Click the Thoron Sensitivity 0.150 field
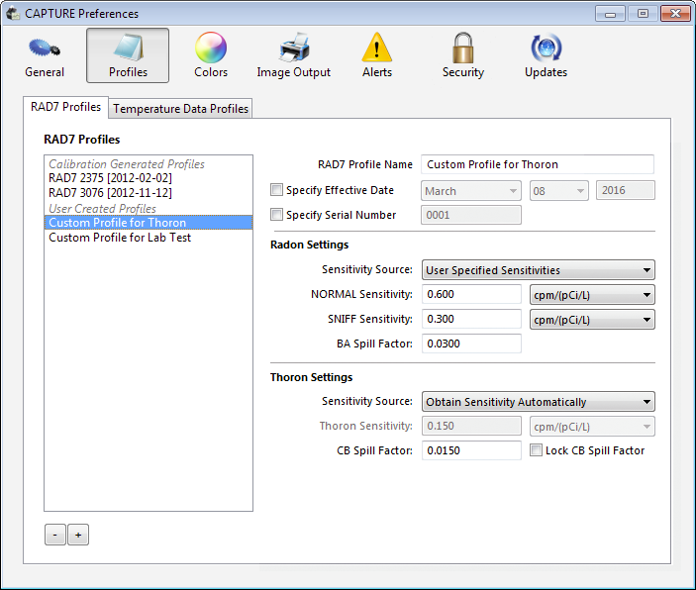The height and width of the screenshot is (590, 696). (471, 427)
